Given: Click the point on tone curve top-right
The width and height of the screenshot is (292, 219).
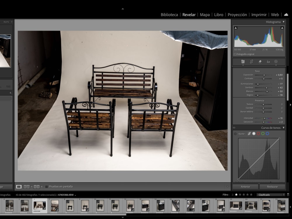Looking at the screenshot, I should tap(279, 138).
